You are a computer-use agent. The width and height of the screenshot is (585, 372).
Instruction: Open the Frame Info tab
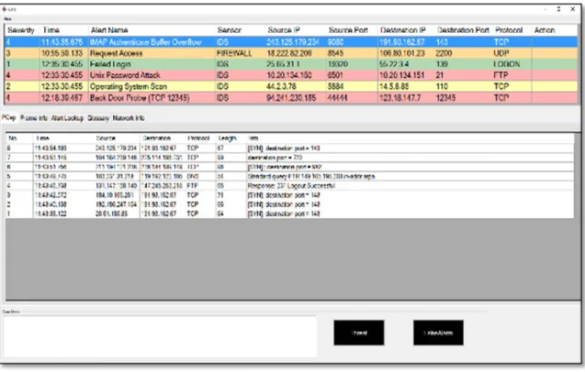click(34, 118)
